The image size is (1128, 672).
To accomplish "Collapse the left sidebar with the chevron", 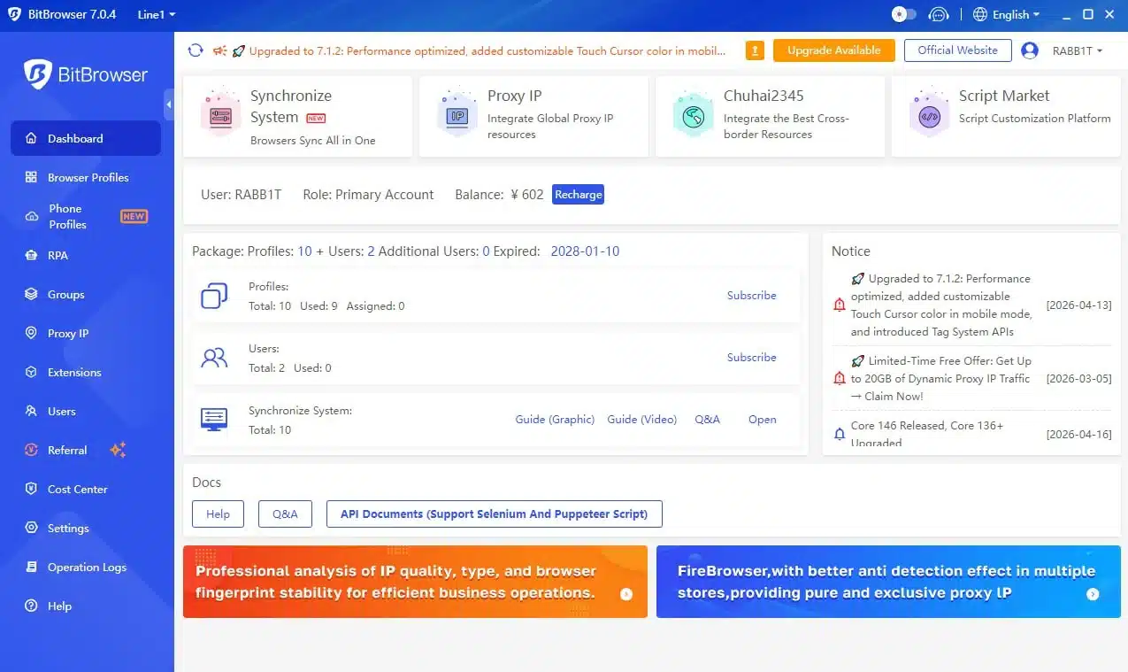I will pos(169,104).
